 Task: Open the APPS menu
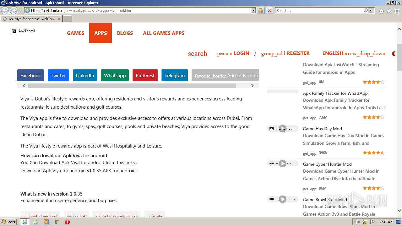100,33
